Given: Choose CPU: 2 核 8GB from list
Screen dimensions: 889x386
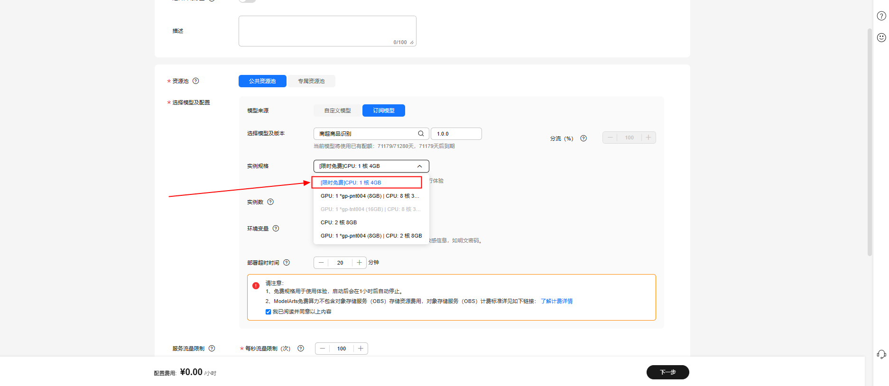Looking at the screenshot, I should pyautogui.click(x=339, y=222).
